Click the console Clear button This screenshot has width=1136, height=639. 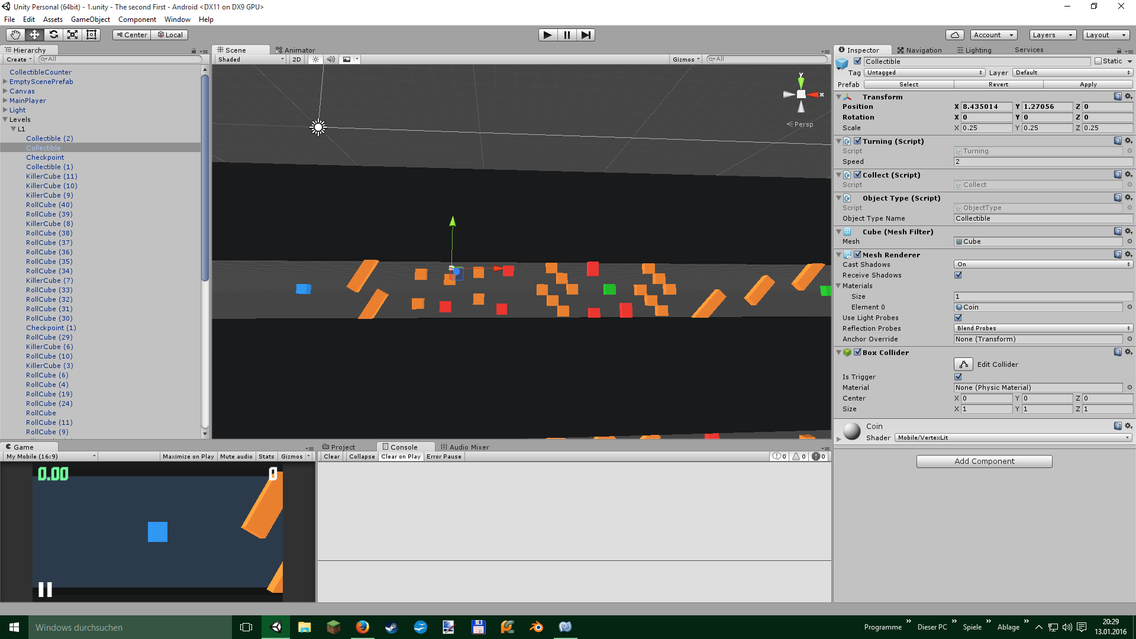pyautogui.click(x=331, y=457)
